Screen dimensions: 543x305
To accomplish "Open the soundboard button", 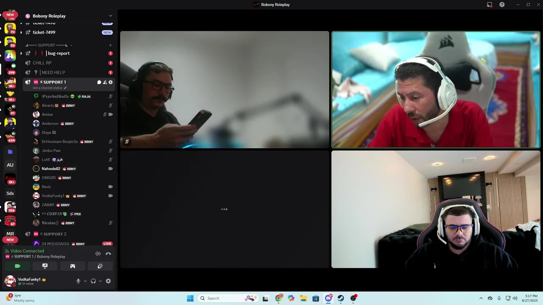I will 100,266.
